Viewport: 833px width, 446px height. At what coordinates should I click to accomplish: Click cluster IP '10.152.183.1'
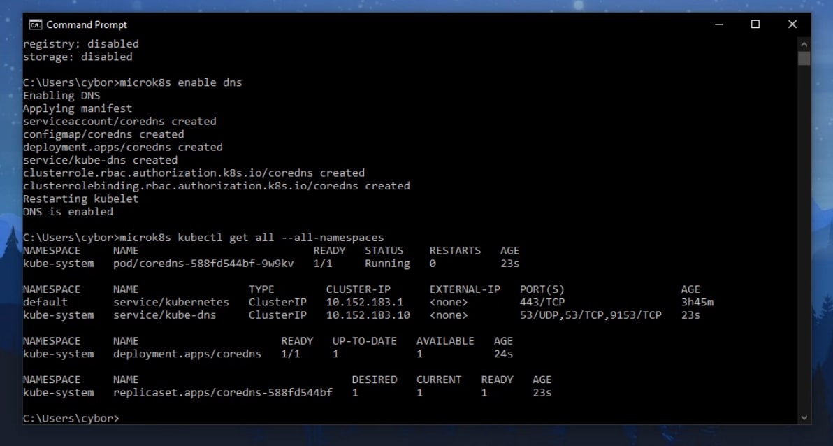tap(365, 302)
